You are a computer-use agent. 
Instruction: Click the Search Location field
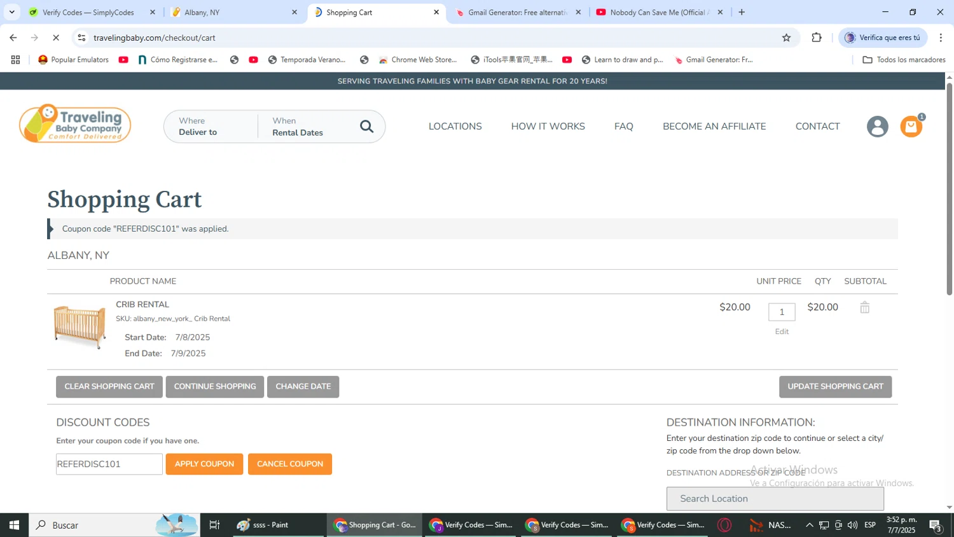(x=775, y=499)
